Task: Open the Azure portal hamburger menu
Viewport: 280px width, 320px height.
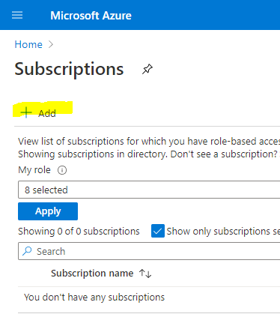Action: click(17, 15)
